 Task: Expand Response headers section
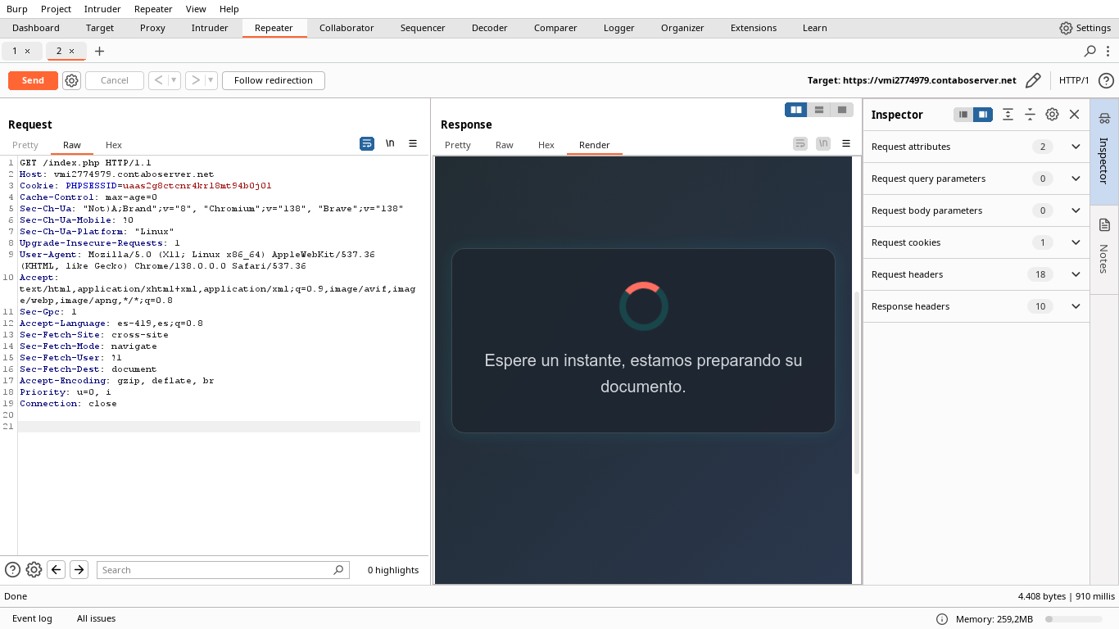pos(1076,306)
